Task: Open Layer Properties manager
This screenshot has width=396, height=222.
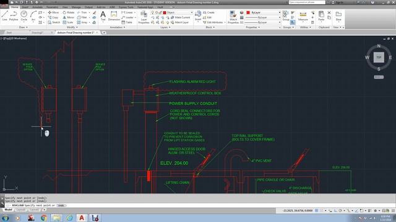Action: (144, 17)
